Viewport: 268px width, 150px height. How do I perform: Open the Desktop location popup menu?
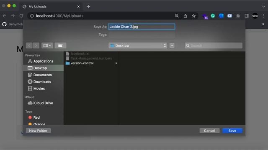pos(138,45)
